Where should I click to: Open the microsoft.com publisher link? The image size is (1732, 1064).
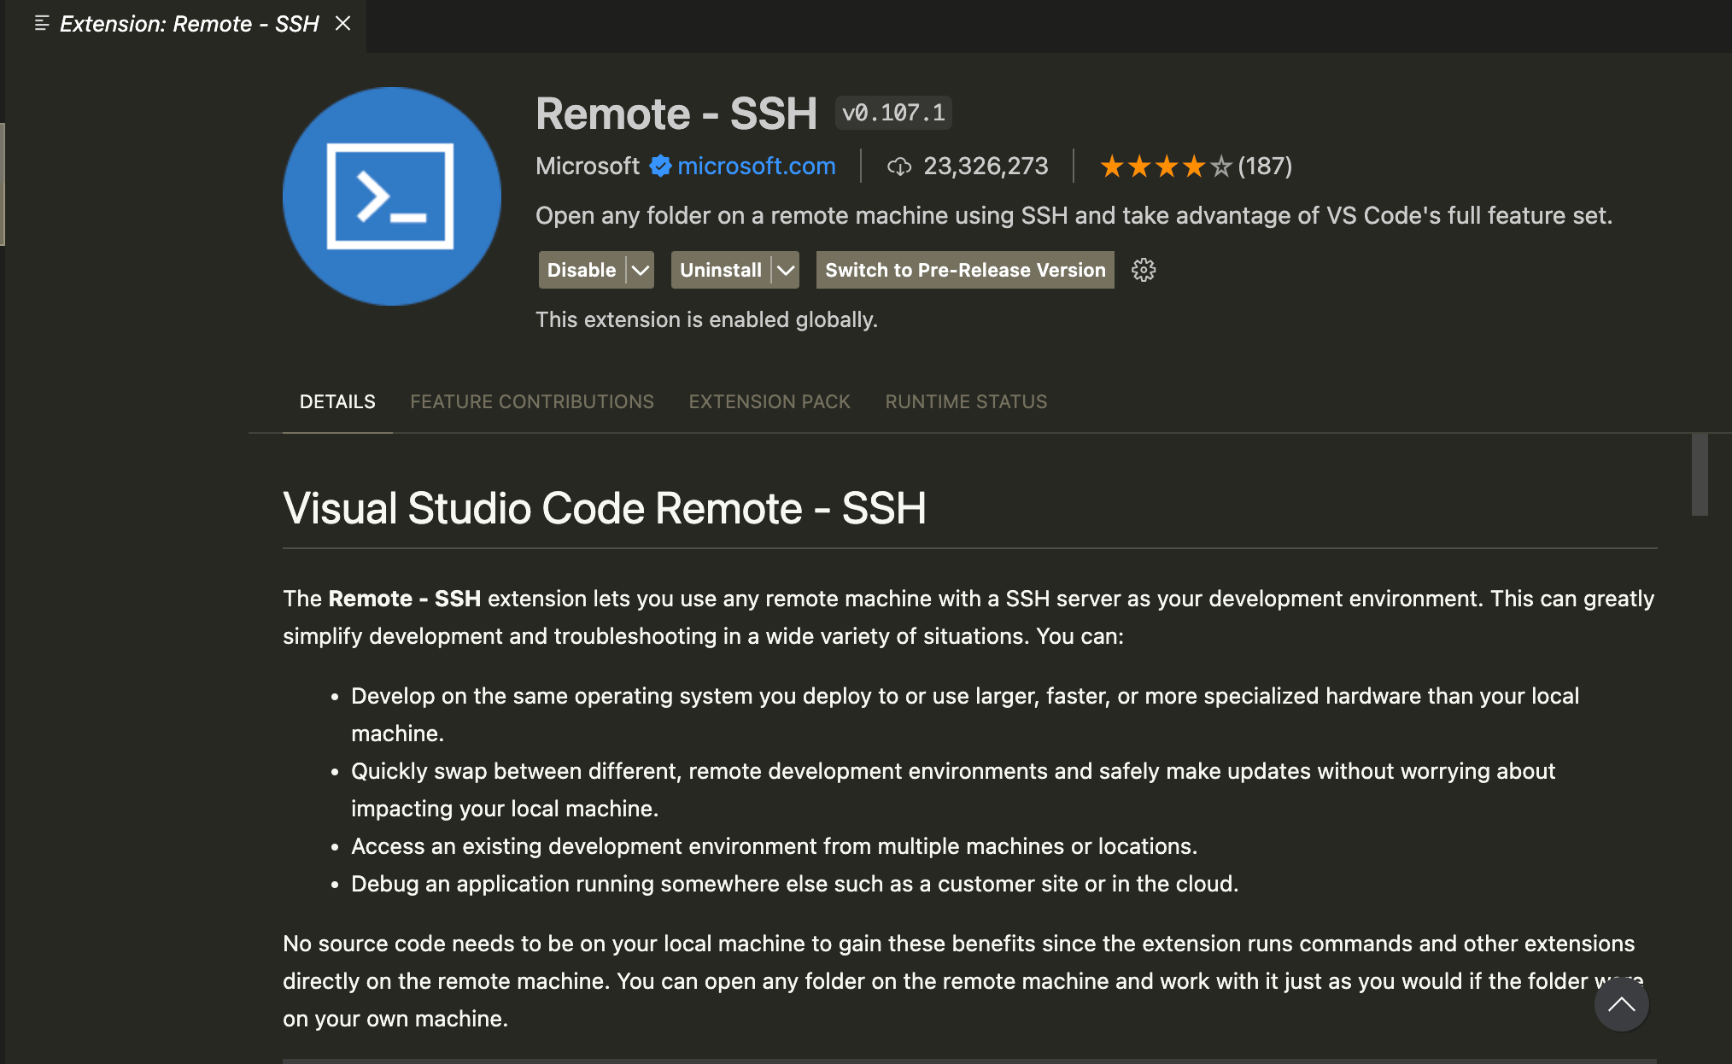point(757,166)
